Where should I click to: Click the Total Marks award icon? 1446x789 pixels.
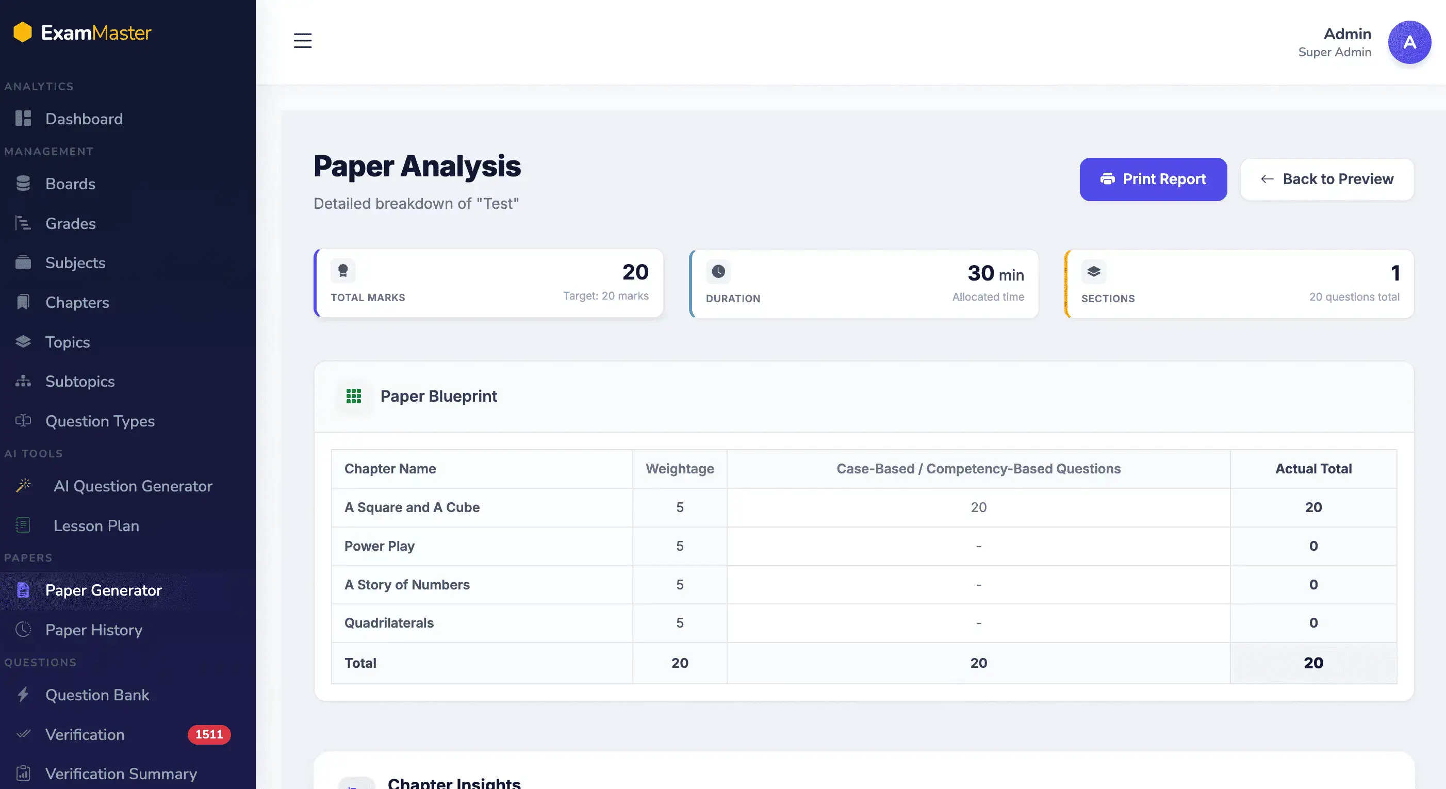(343, 271)
